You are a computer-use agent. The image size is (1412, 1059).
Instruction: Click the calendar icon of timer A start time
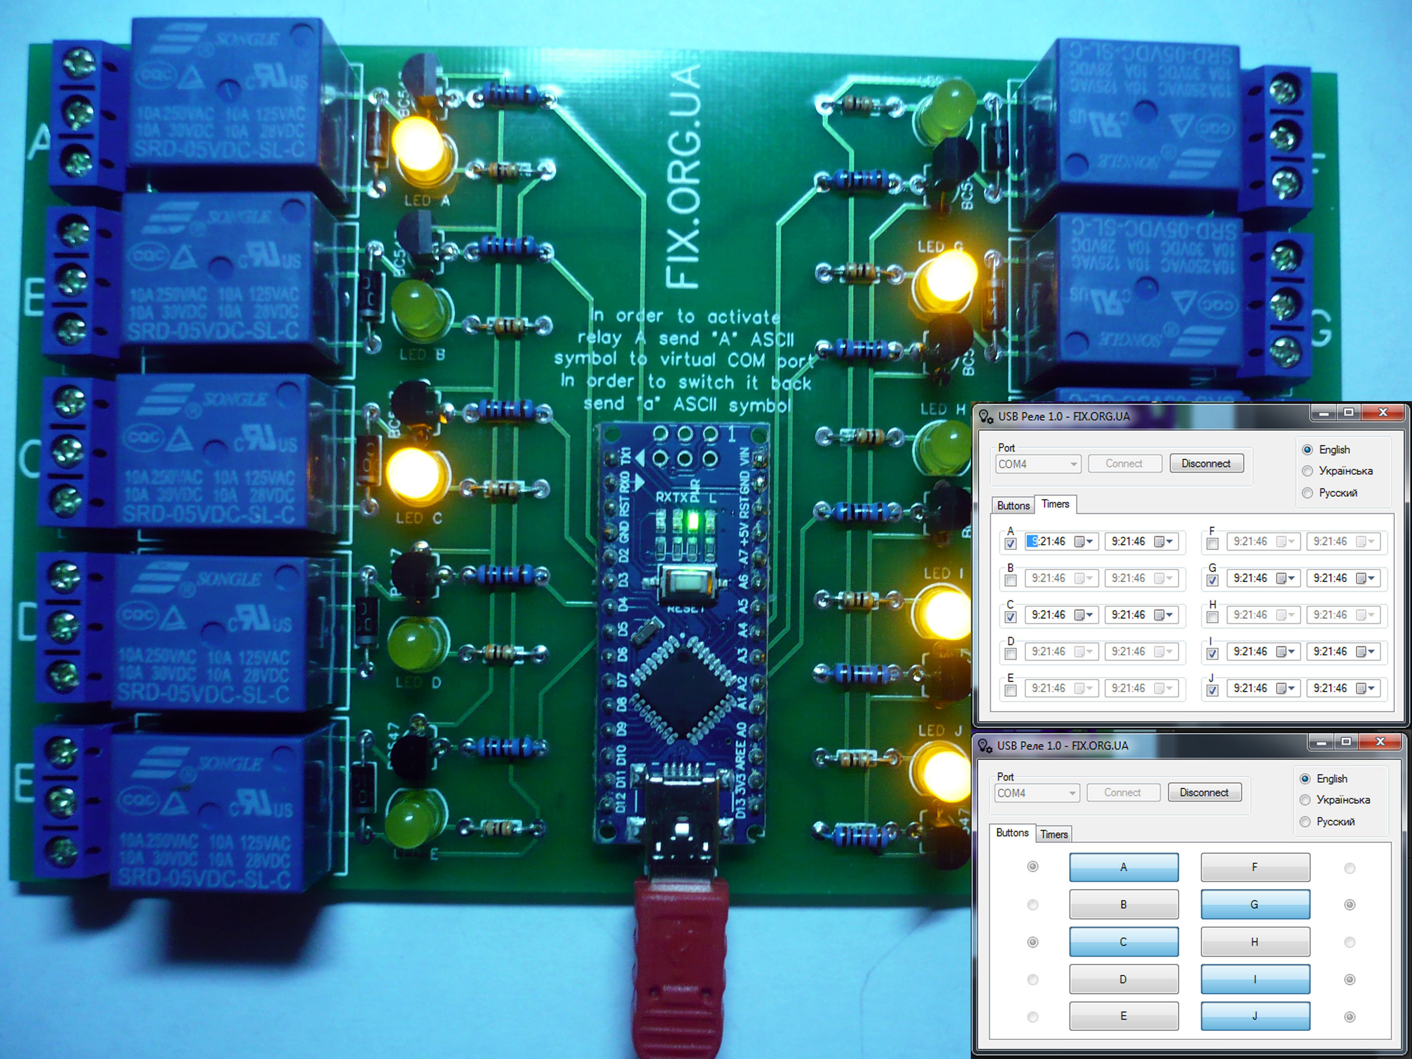click(1079, 542)
